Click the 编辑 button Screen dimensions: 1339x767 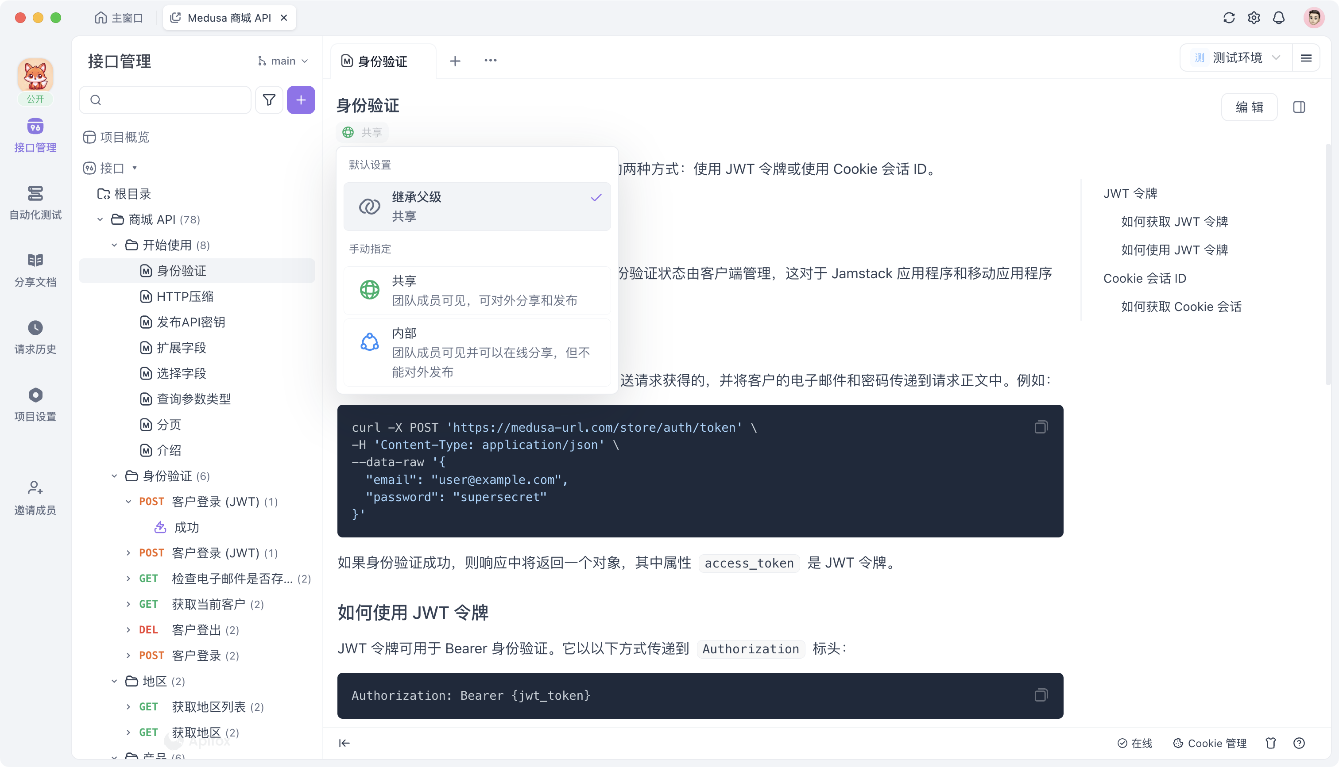(x=1249, y=107)
